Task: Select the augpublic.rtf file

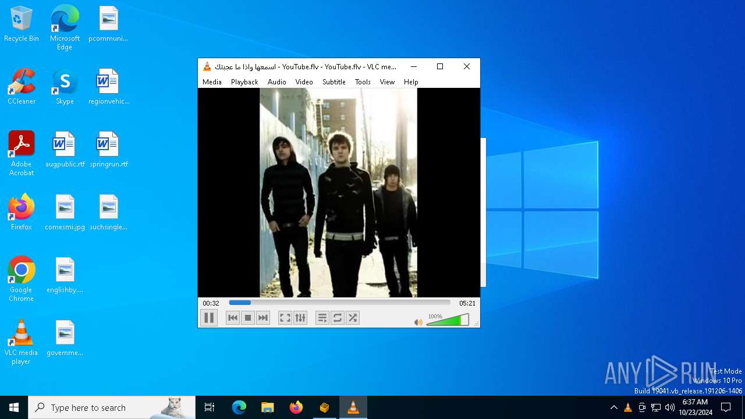Action: (x=65, y=150)
